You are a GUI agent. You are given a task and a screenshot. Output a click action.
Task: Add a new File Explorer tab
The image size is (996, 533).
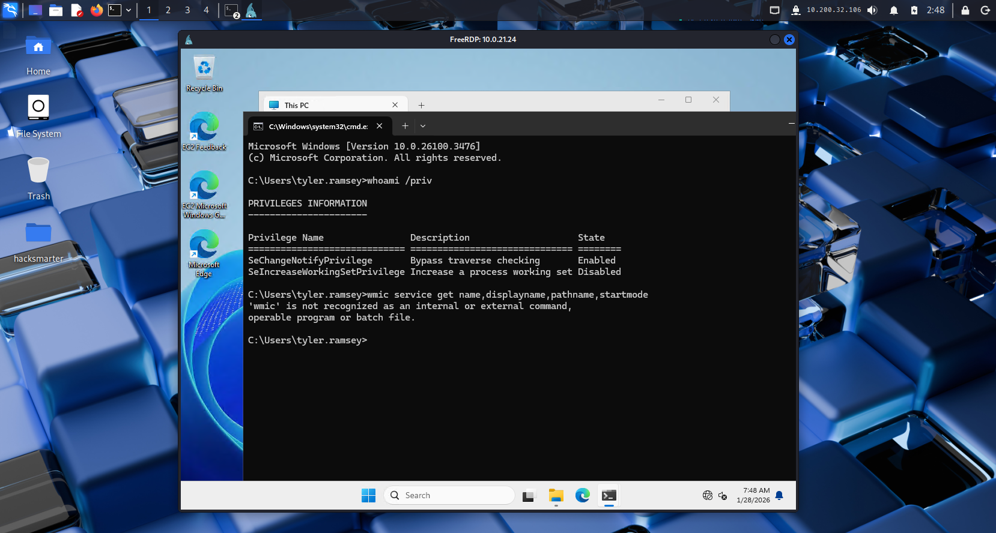(421, 105)
